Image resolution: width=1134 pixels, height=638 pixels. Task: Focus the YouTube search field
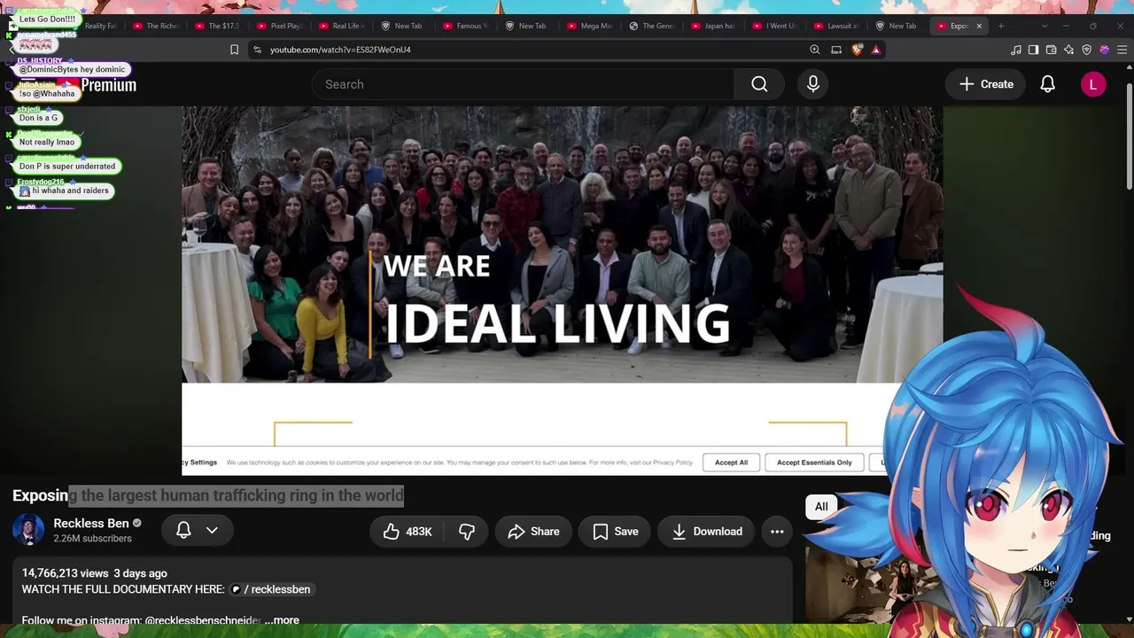point(523,84)
